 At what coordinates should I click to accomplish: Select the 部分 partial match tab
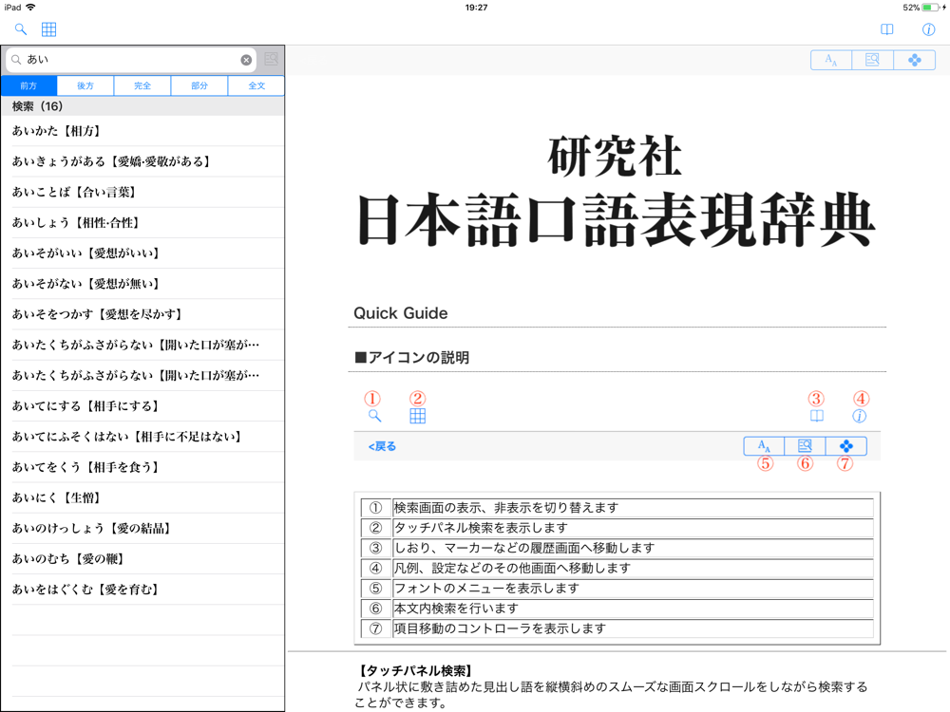(x=199, y=86)
